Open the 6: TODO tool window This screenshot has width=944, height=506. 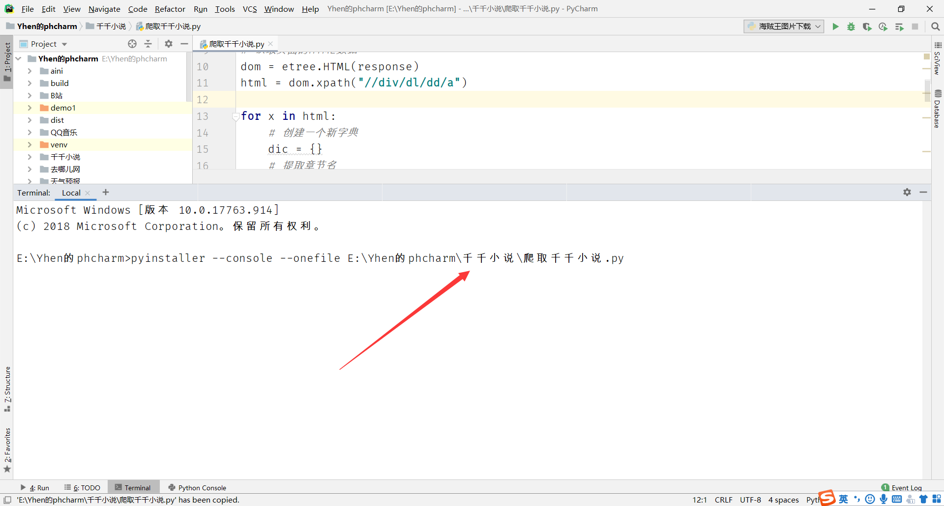(x=82, y=487)
